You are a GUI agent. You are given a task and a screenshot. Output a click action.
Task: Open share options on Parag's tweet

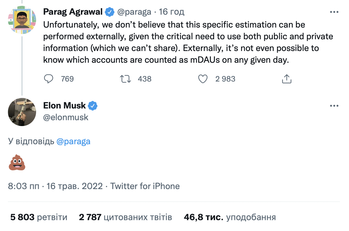coord(287,79)
